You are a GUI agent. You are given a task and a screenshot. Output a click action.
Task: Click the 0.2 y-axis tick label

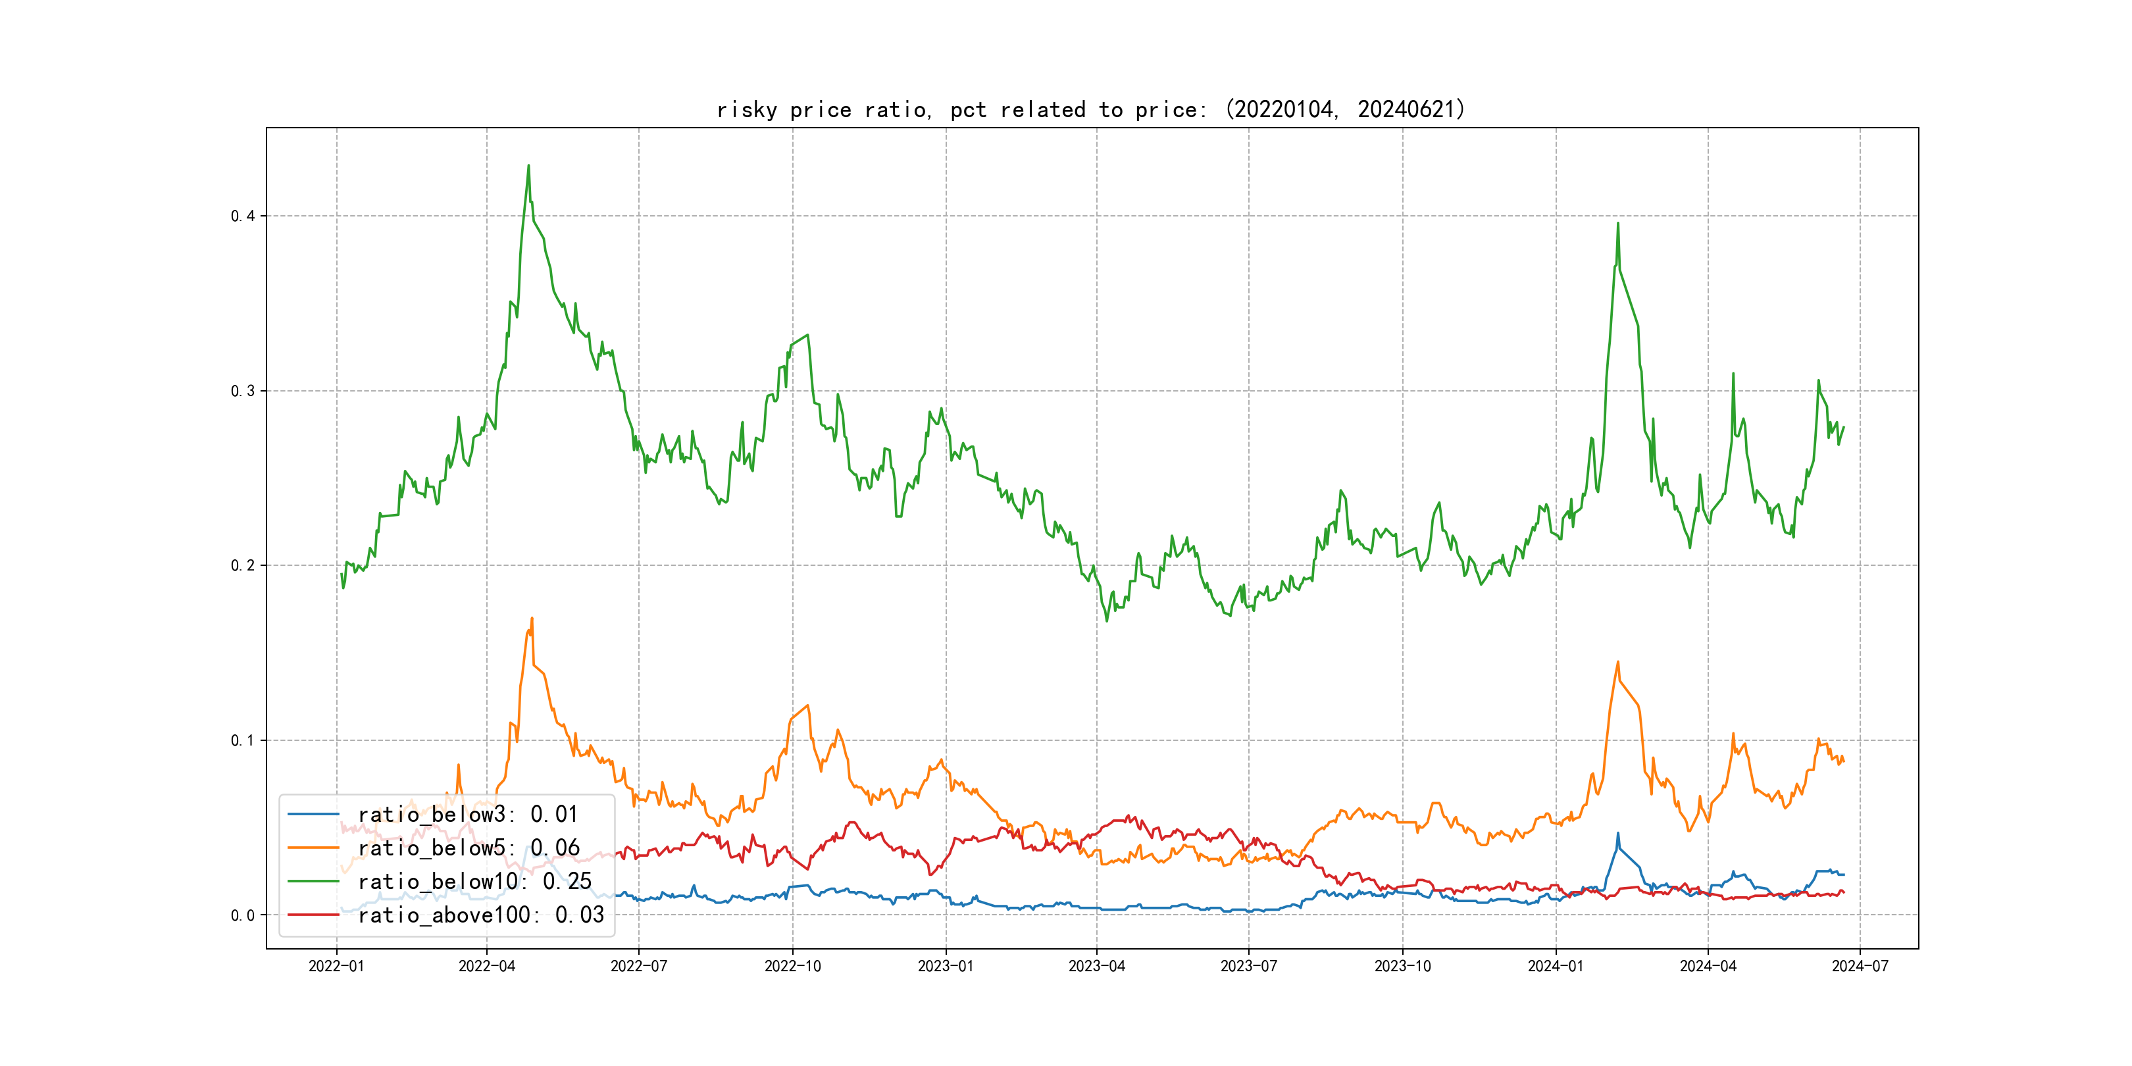[243, 565]
